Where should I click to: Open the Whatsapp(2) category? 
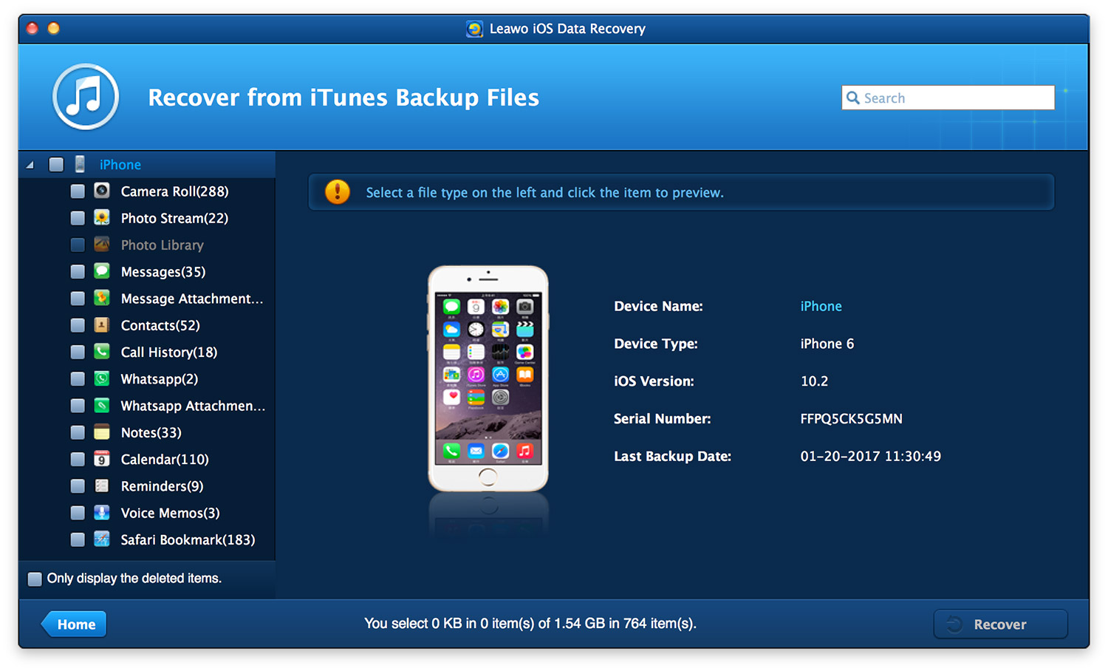[160, 379]
